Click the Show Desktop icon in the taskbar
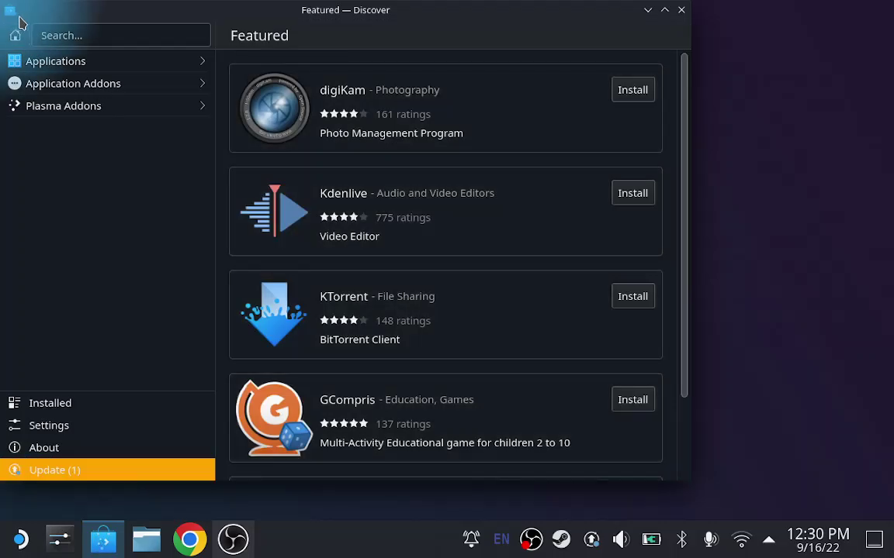Screen dimensions: 894x558 [874, 539]
